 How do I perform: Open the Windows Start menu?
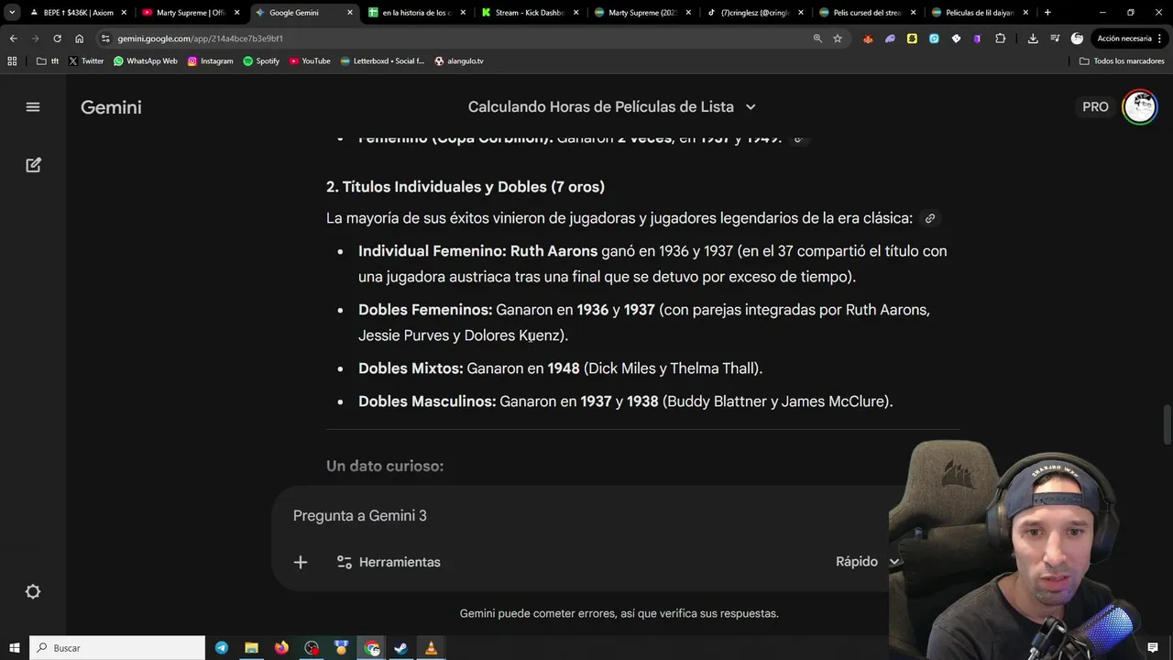tap(14, 648)
